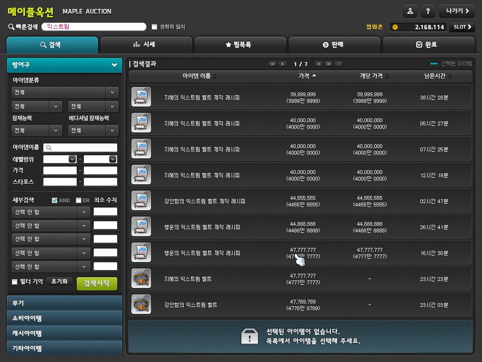This screenshot has height=362, width=482.
Task: Collapse the 방어구 category panel
Action: pyautogui.click(x=114, y=65)
